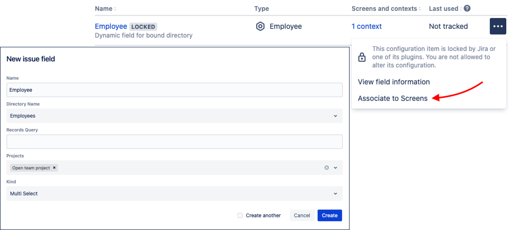Expand the Directory Name dropdown
Image resolution: width=513 pixels, height=230 pixels.
pyautogui.click(x=335, y=116)
